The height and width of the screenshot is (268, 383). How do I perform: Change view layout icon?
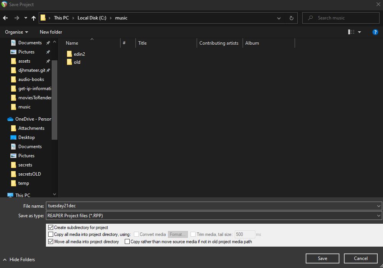[351, 32]
